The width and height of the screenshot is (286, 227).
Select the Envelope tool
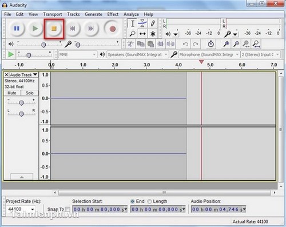[142, 23]
